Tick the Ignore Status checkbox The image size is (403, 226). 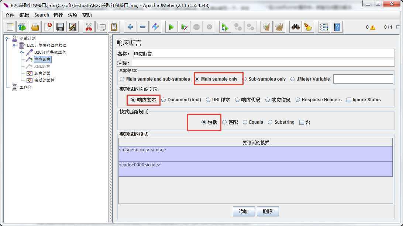(x=349, y=100)
